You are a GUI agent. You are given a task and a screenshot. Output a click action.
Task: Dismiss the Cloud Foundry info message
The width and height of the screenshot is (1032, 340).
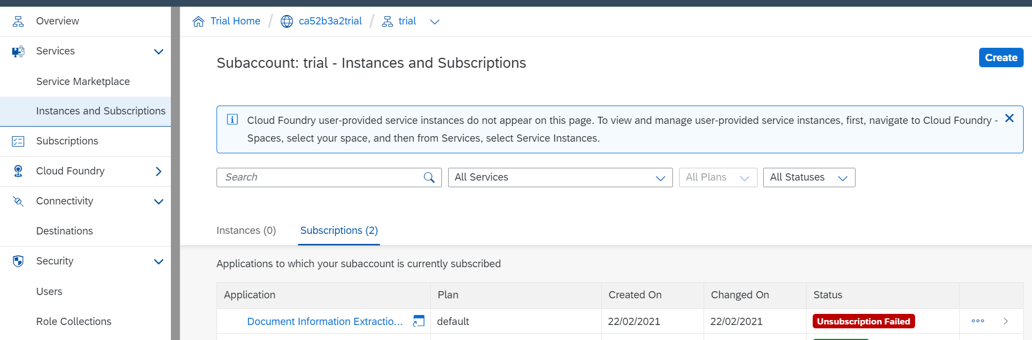point(1009,118)
